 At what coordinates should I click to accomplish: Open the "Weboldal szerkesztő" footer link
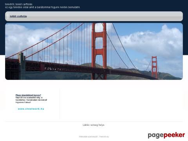88,137
